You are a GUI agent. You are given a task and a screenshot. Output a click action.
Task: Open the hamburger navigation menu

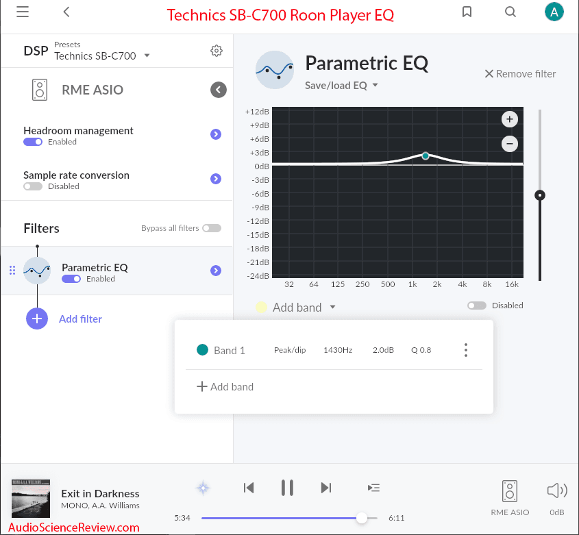coord(23,12)
